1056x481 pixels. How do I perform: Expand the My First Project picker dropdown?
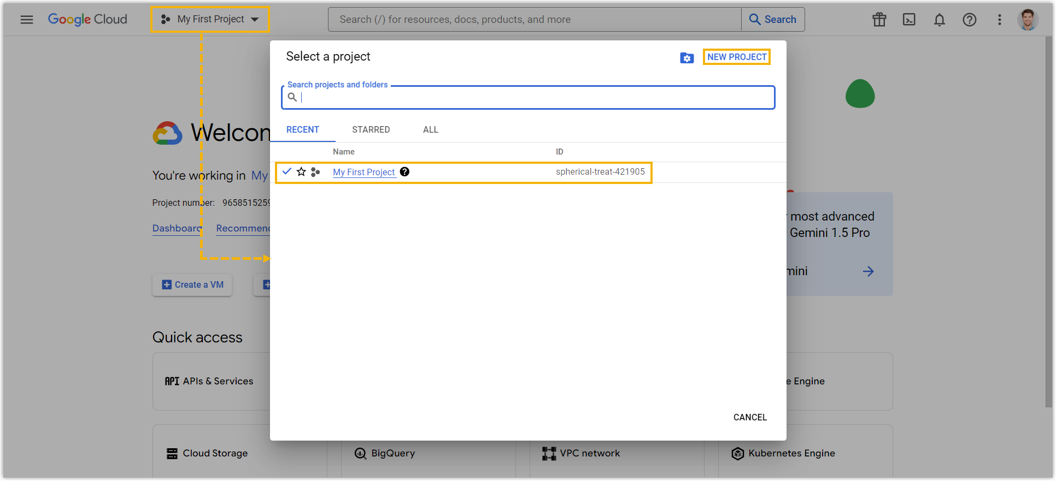(210, 20)
